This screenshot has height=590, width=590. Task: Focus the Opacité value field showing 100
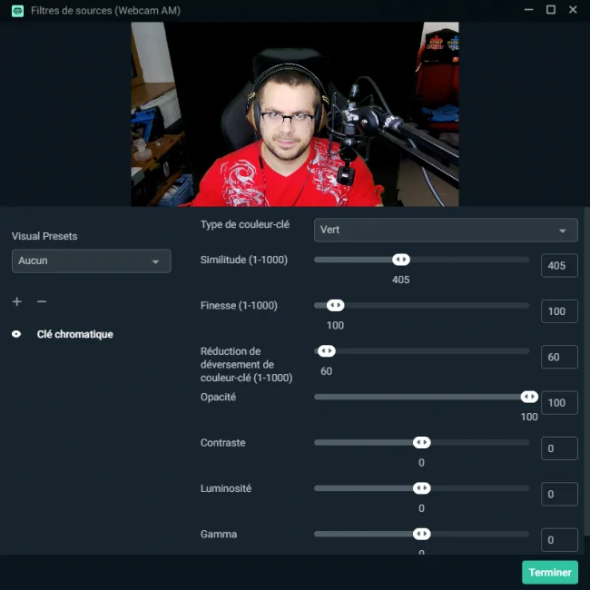[559, 403]
